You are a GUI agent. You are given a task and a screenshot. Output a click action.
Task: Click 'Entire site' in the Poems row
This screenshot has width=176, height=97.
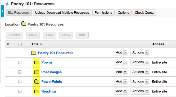pos(159,62)
